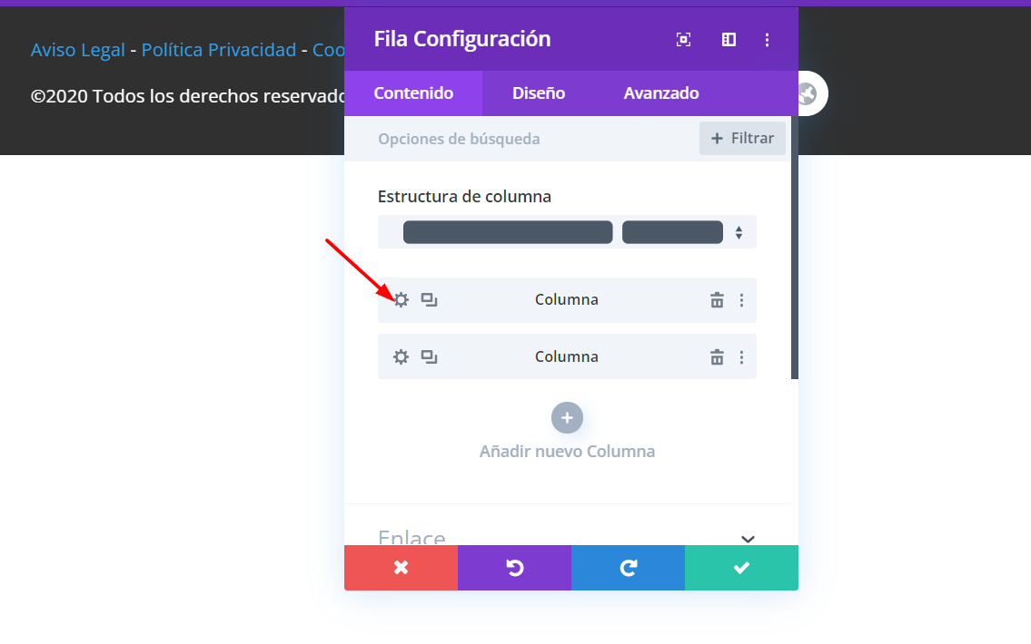Switch to the Avanzado tab
1031x644 pixels.
pyautogui.click(x=660, y=93)
